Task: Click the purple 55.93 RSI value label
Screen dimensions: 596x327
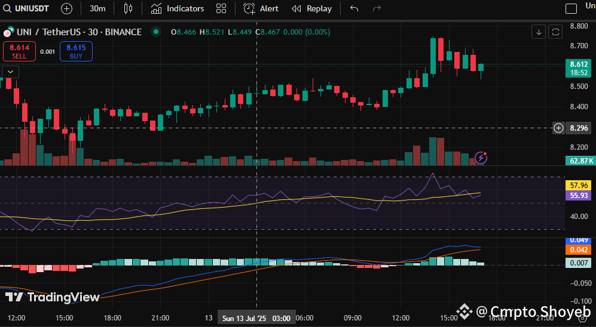Action: [x=579, y=196]
